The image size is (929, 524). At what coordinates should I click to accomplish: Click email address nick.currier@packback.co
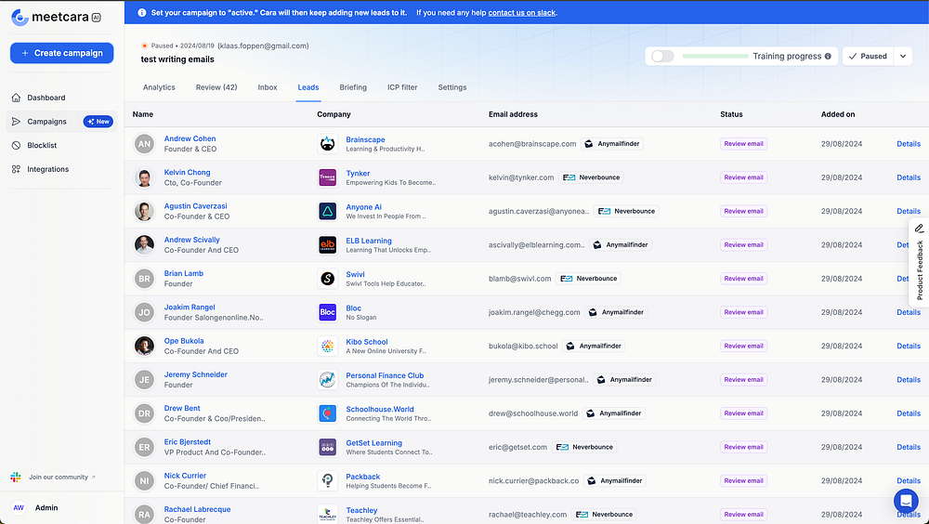point(534,480)
